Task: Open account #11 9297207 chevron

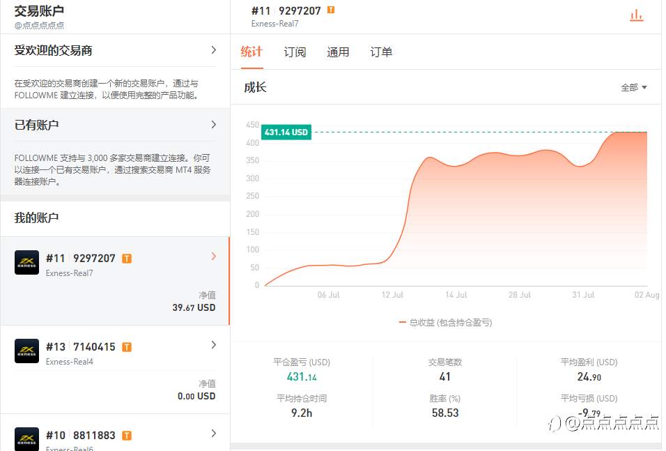Action: tap(214, 257)
